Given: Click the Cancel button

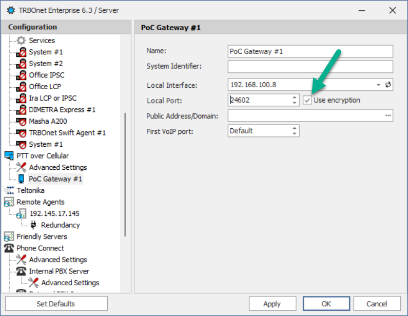Looking at the screenshot, I should click(x=377, y=304).
